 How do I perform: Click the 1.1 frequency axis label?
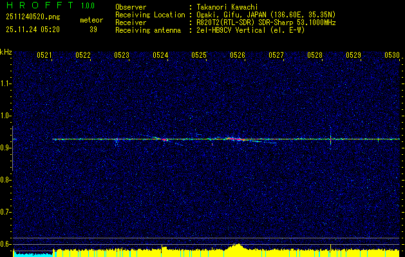coord(6,83)
